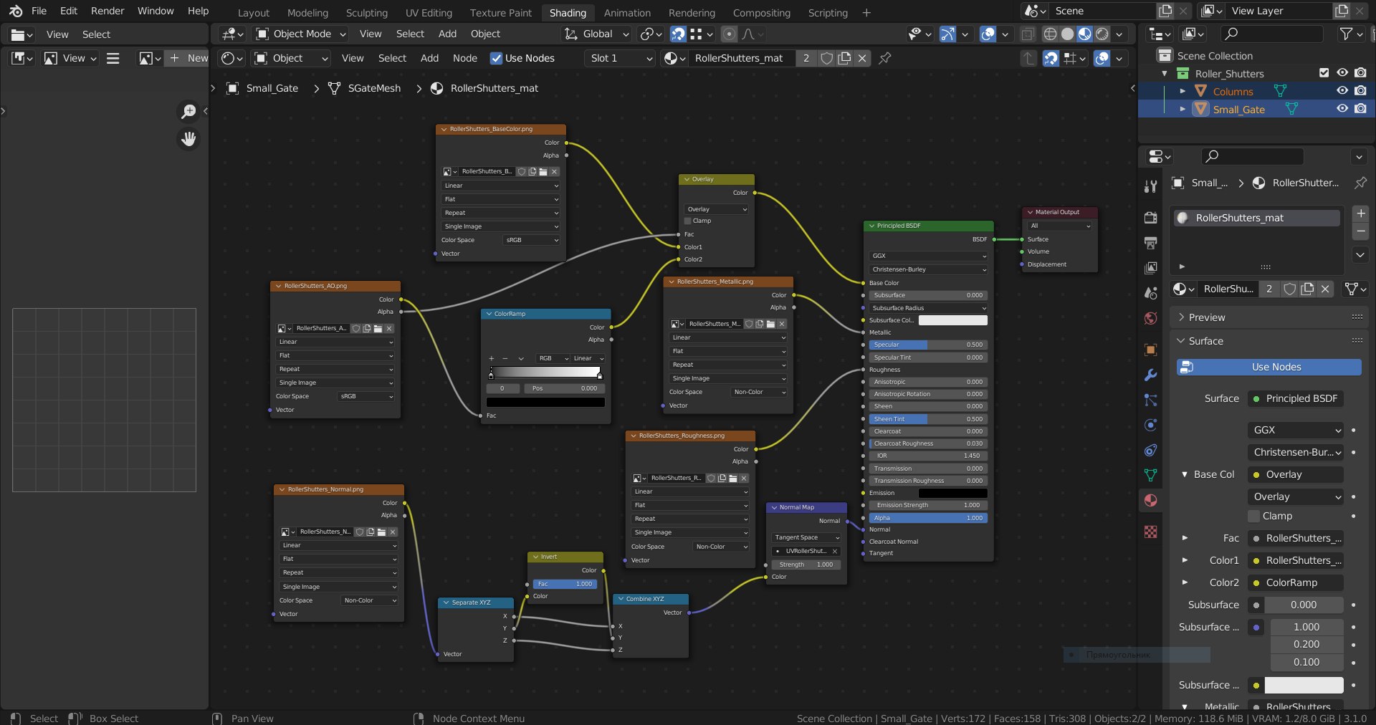The height and width of the screenshot is (725, 1376).
Task: Unlink RollerShutters_mat with the X icon in header
Action: [862, 58]
